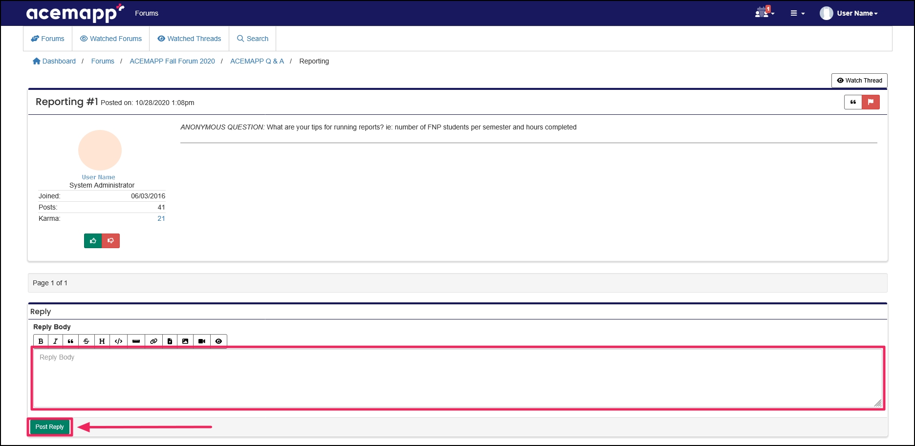Viewport: 915px width, 446px height.
Task: Insert a code block
Action: pyautogui.click(x=118, y=341)
